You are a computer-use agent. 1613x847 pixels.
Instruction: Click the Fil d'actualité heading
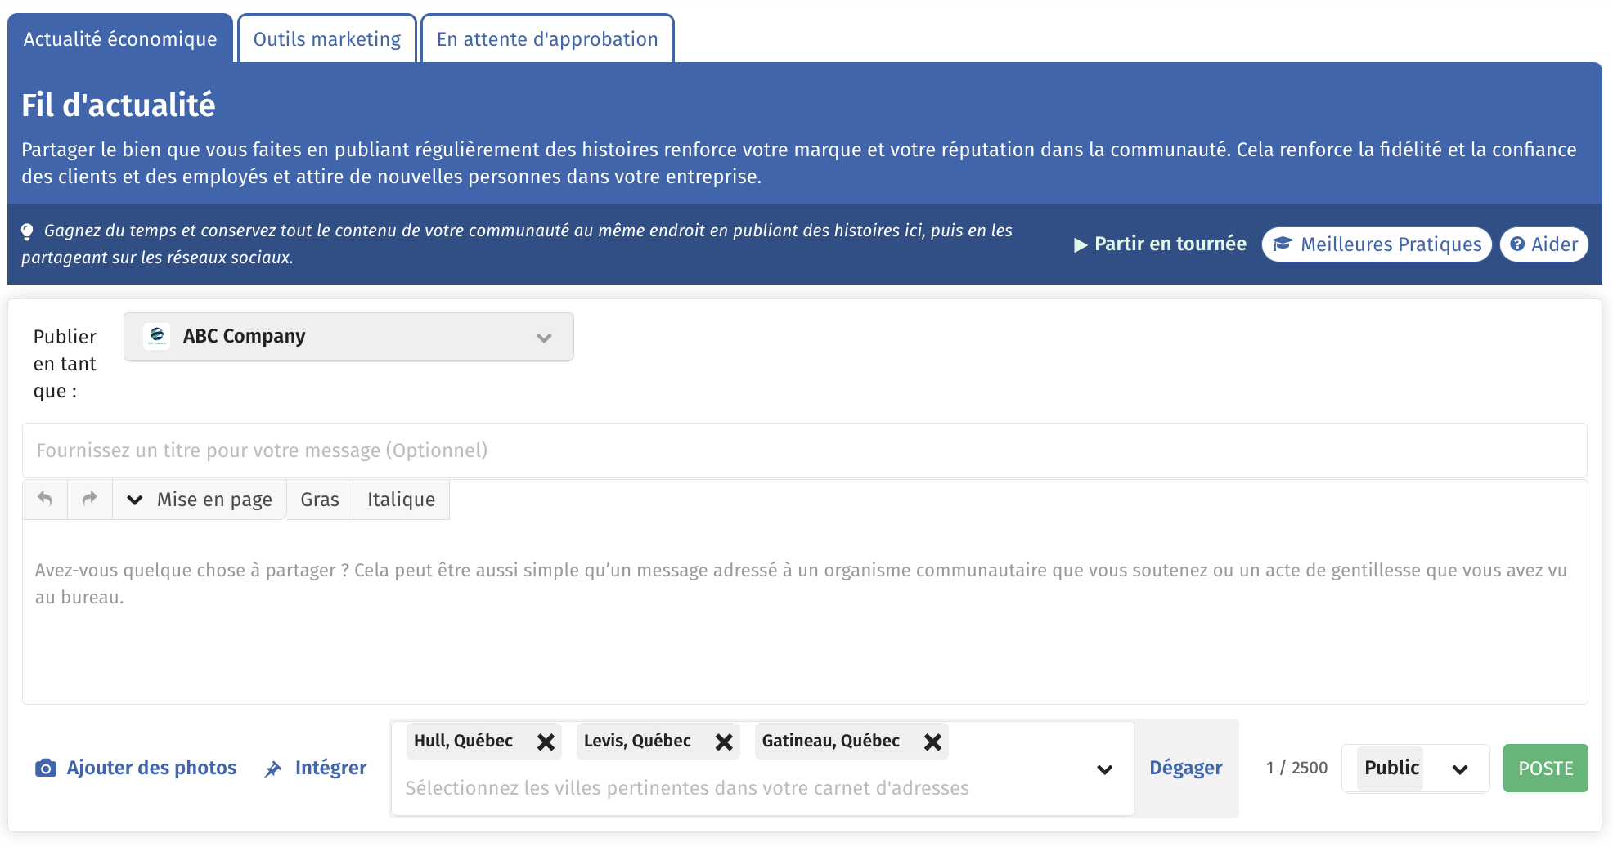pos(119,105)
